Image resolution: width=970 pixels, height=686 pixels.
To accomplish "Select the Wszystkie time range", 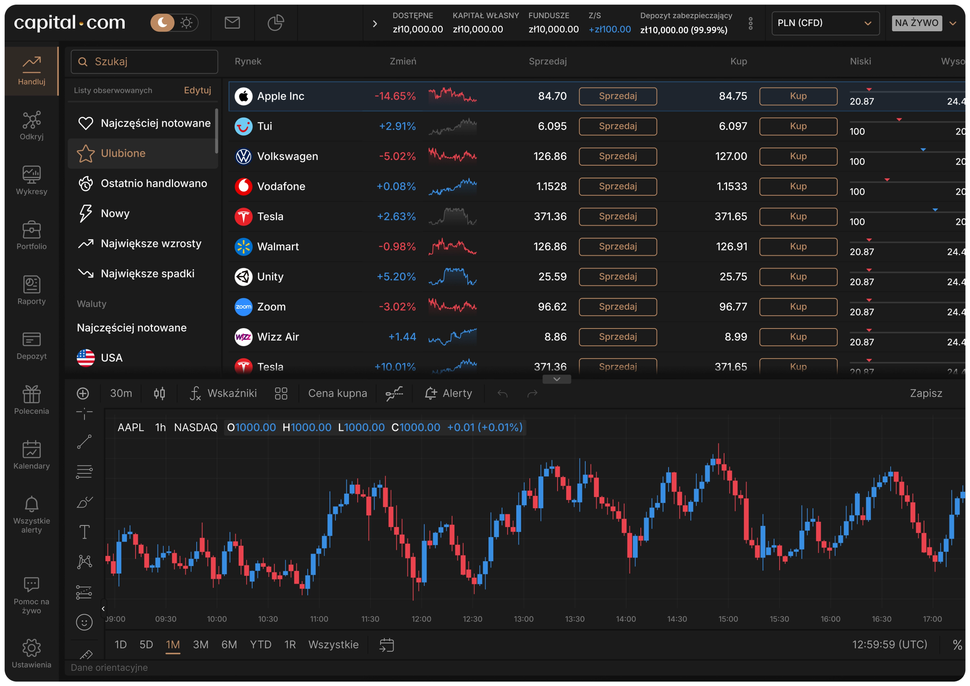I will (x=333, y=645).
